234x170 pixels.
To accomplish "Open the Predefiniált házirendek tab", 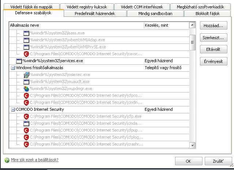I will point(95,14).
